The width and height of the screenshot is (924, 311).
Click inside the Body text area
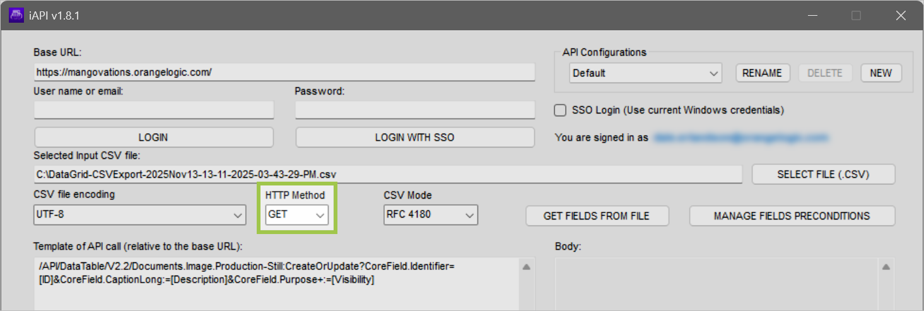tap(716, 284)
